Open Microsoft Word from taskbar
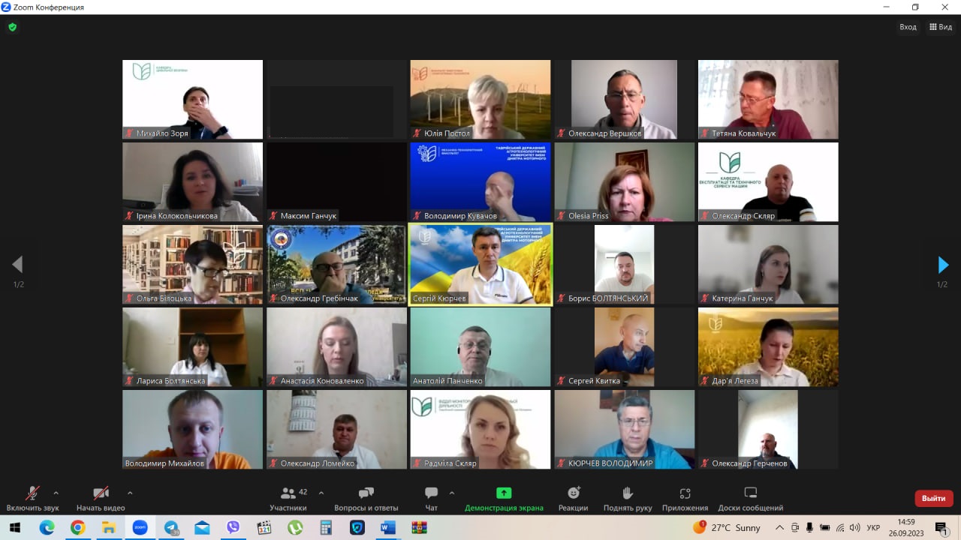This screenshot has height=540, width=961. pyautogui.click(x=388, y=527)
